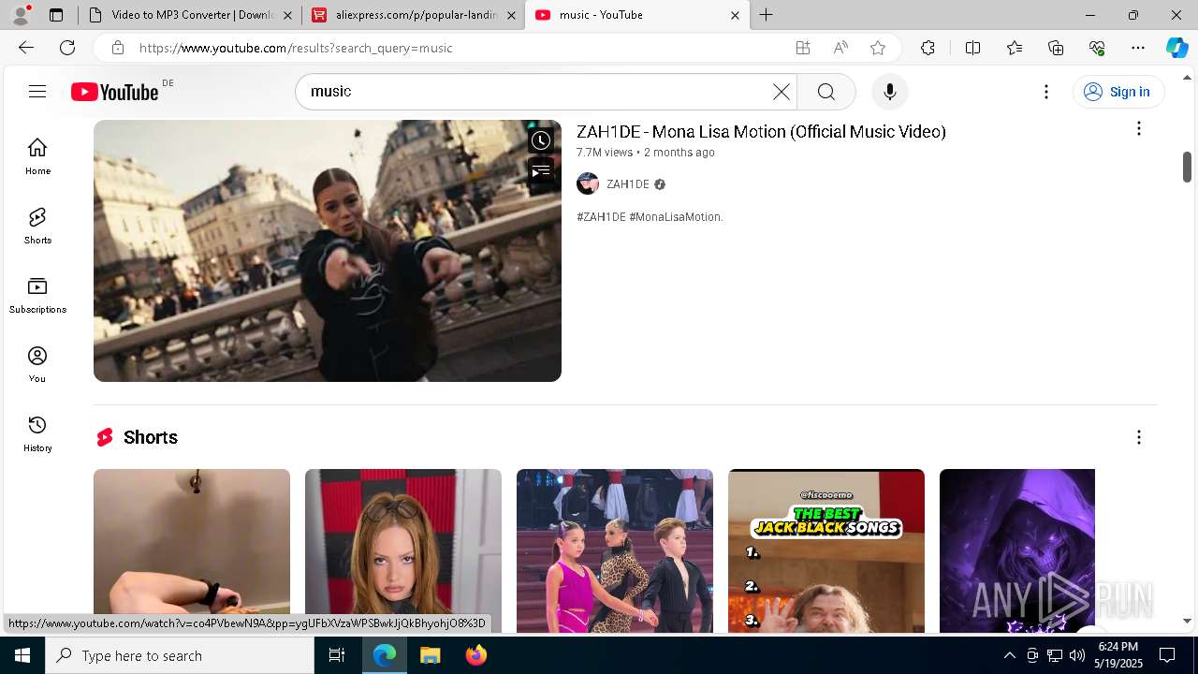Viewport: 1198px width, 674px height.
Task: Open Read aloud in address bar
Action: 840,48
